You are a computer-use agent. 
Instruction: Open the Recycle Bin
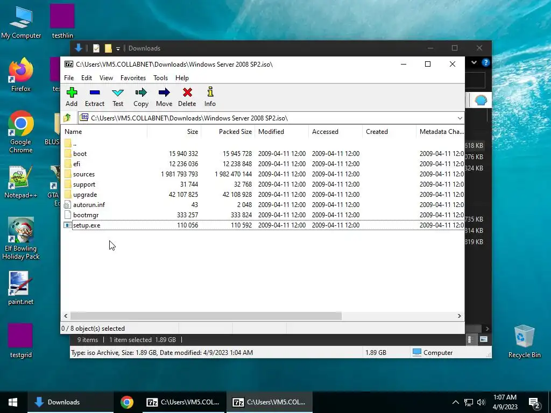tap(524, 341)
